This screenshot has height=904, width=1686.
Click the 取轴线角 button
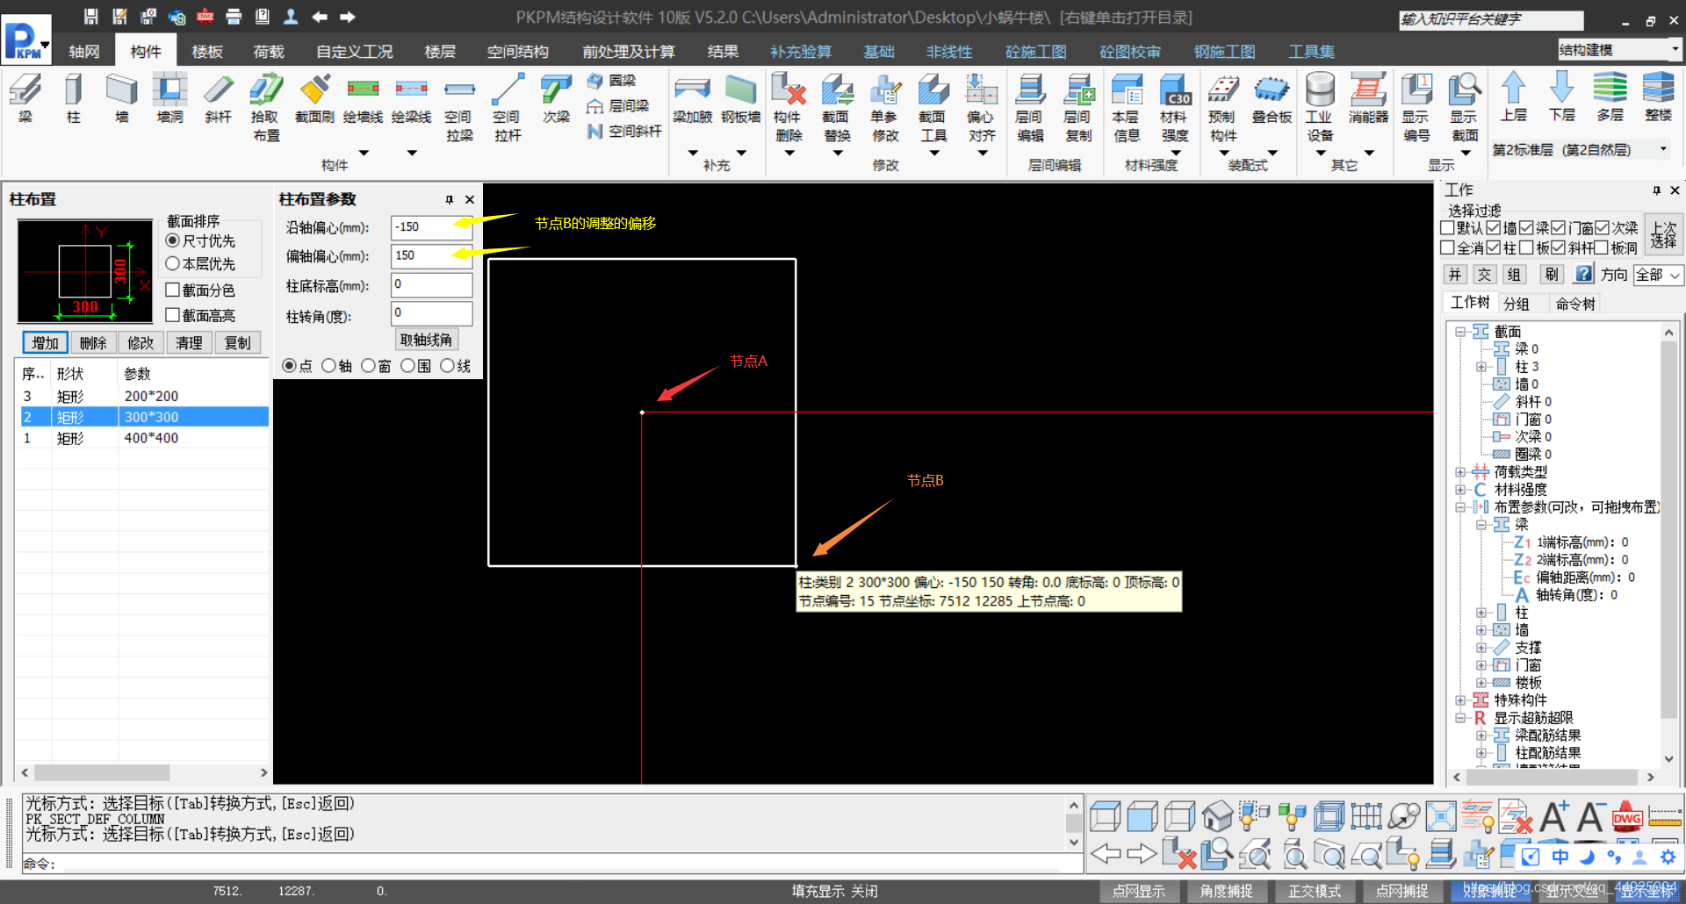click(426, 340)
